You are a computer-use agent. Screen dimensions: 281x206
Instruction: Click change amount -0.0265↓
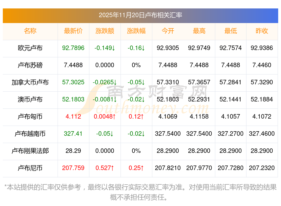point(105,82)
